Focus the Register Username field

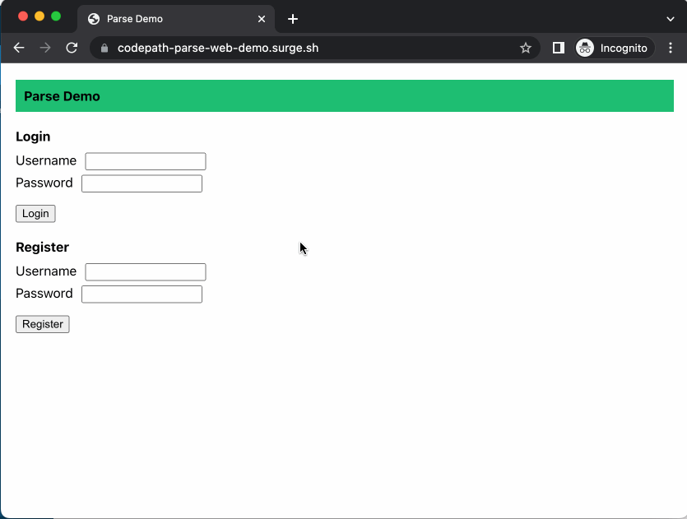coord(146,272)
